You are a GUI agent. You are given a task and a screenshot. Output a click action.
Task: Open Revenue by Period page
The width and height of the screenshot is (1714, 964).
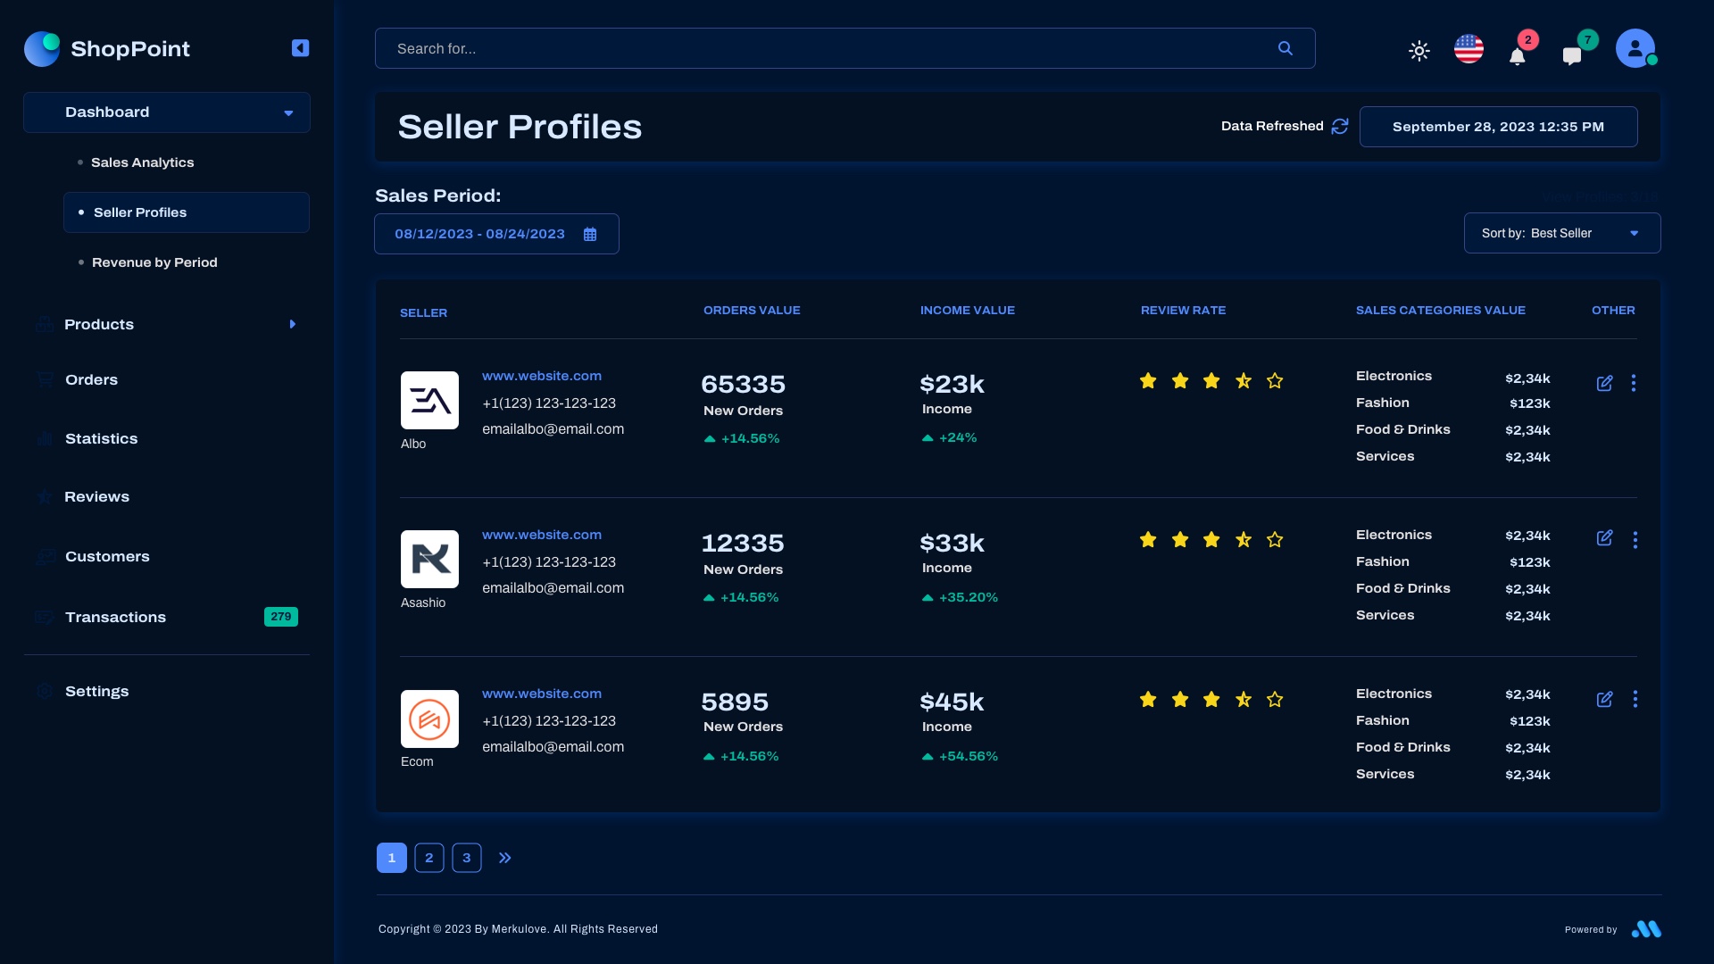coord(154,262)
